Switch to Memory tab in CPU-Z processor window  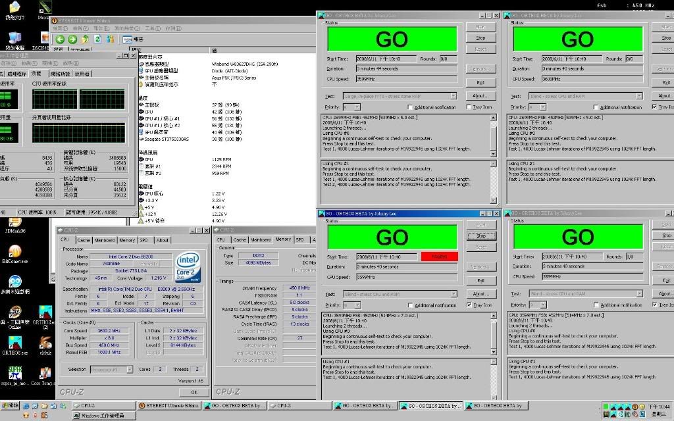click(x=127, y=240)
